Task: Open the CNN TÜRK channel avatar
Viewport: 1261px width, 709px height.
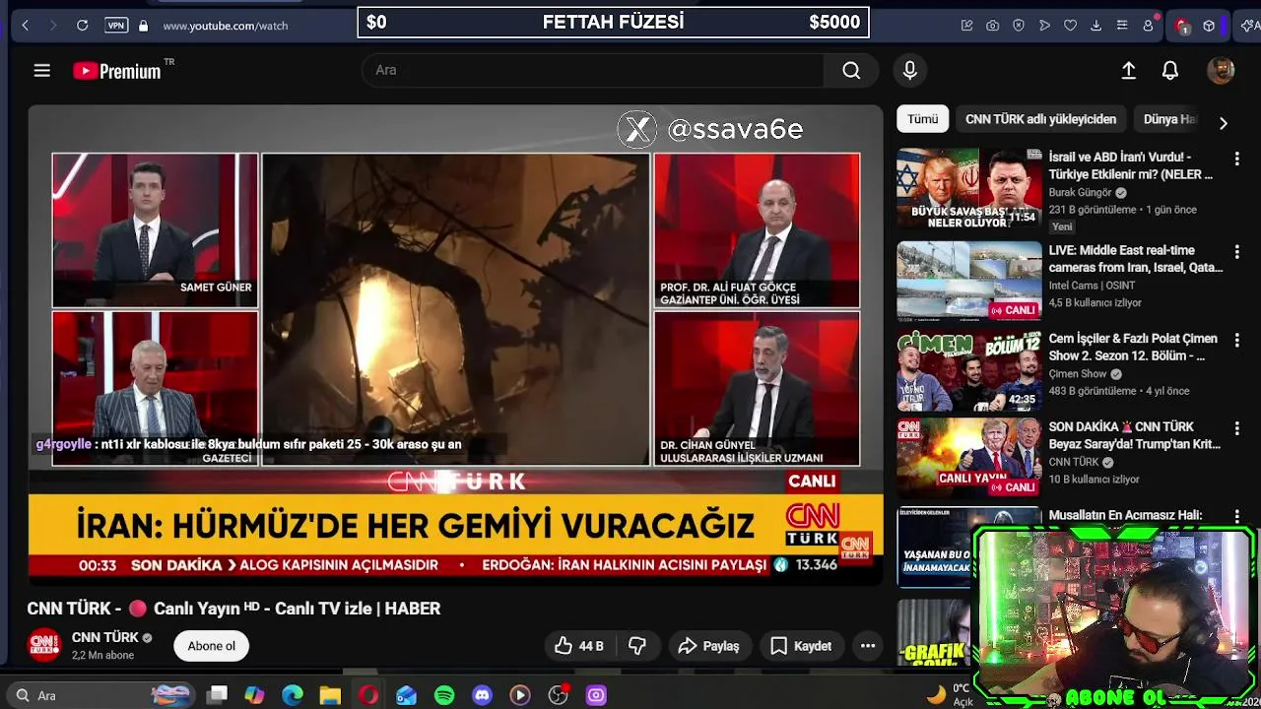Action: point(44,646)
